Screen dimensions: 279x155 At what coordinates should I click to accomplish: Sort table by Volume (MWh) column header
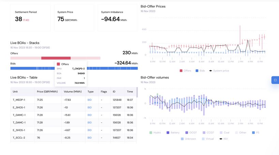(x=73, y=92)
